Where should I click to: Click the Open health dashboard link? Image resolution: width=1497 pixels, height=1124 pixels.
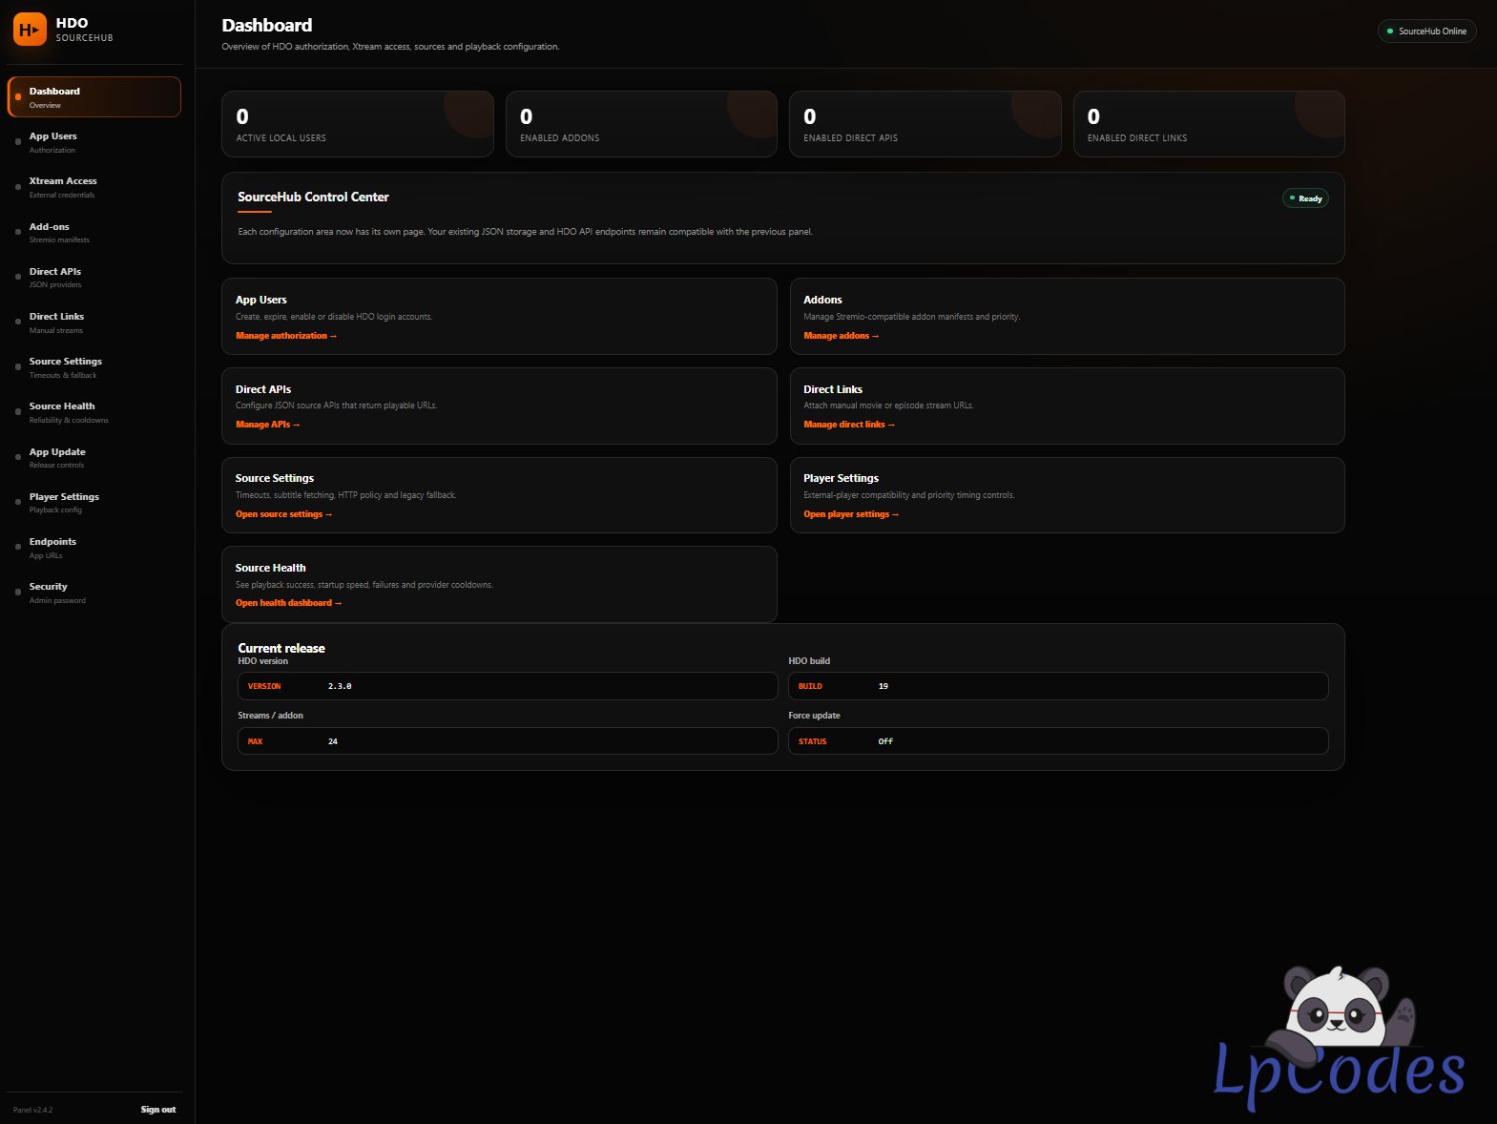(288, 603)
